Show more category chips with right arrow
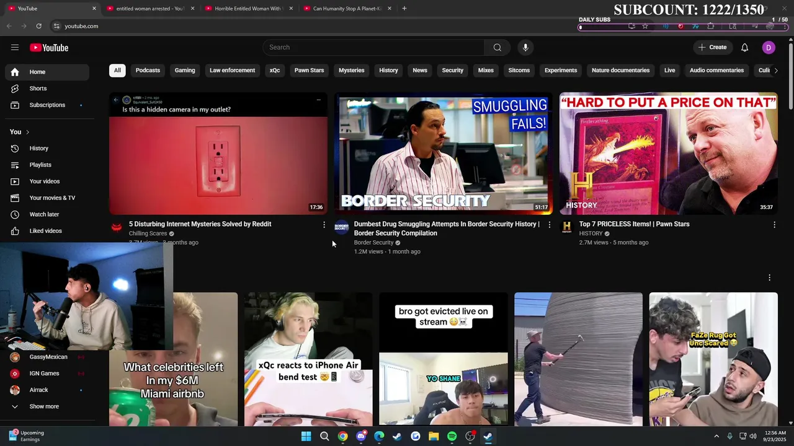The image size is (794, 446). point(775,71)
